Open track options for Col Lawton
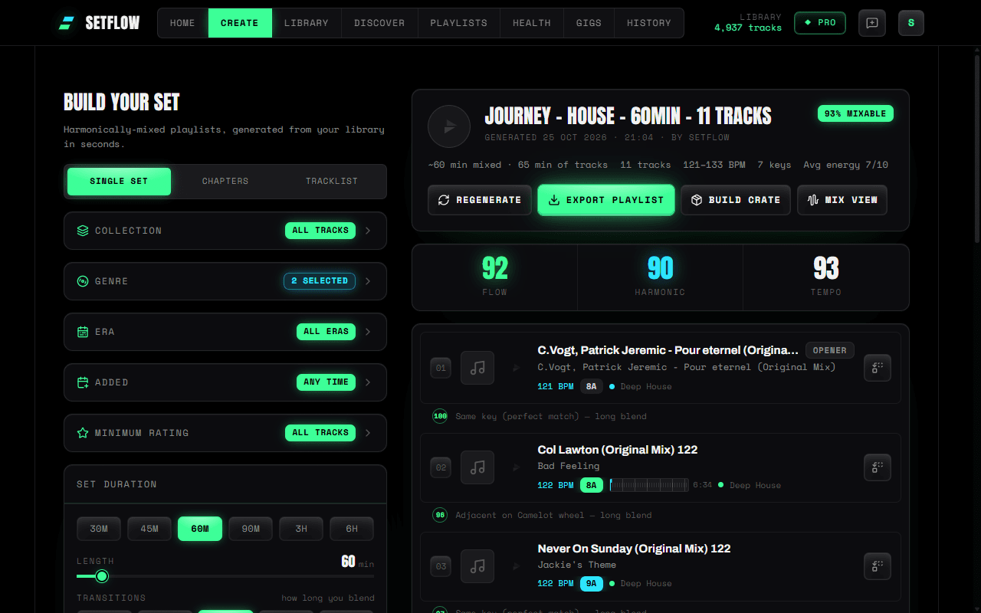981x613 pixels. tap(878, 467)
